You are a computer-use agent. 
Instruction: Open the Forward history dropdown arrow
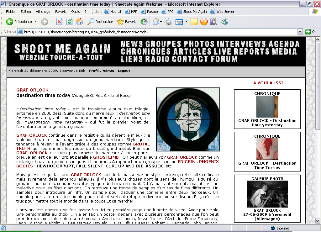point(52,22)
